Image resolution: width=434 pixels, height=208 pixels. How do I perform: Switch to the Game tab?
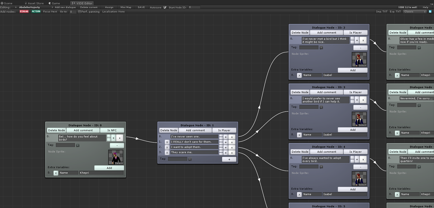[55, 3]
